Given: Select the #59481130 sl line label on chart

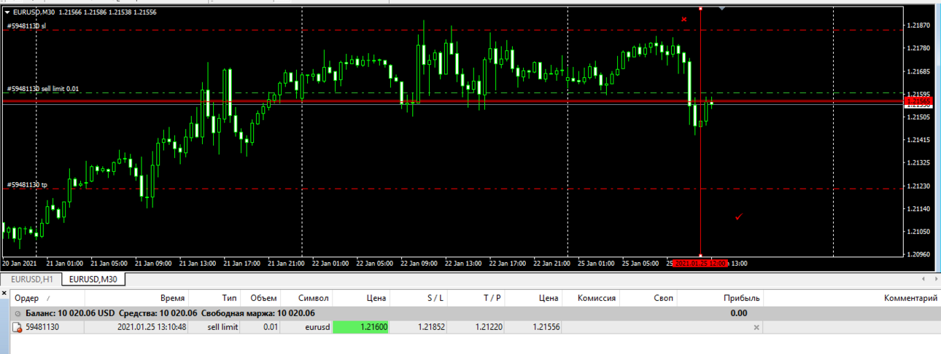Looking at the screenshot, I should tap(26, 26).
